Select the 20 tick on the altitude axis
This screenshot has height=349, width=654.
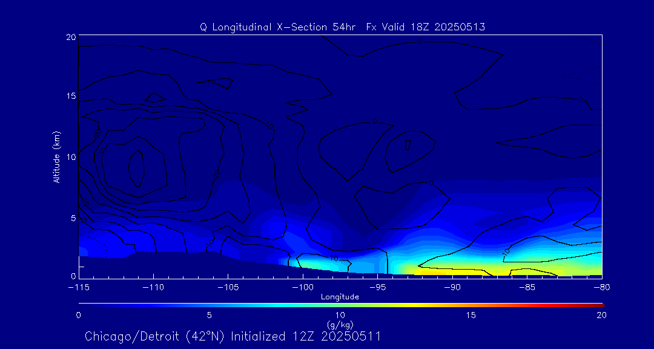pos(71,37)
